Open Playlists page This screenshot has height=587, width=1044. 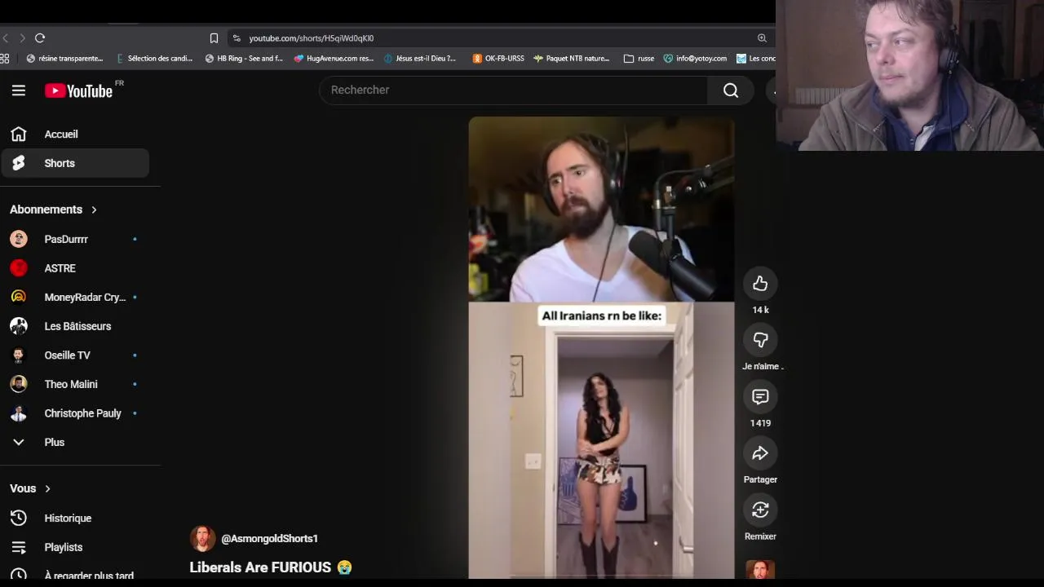[75, 547]
